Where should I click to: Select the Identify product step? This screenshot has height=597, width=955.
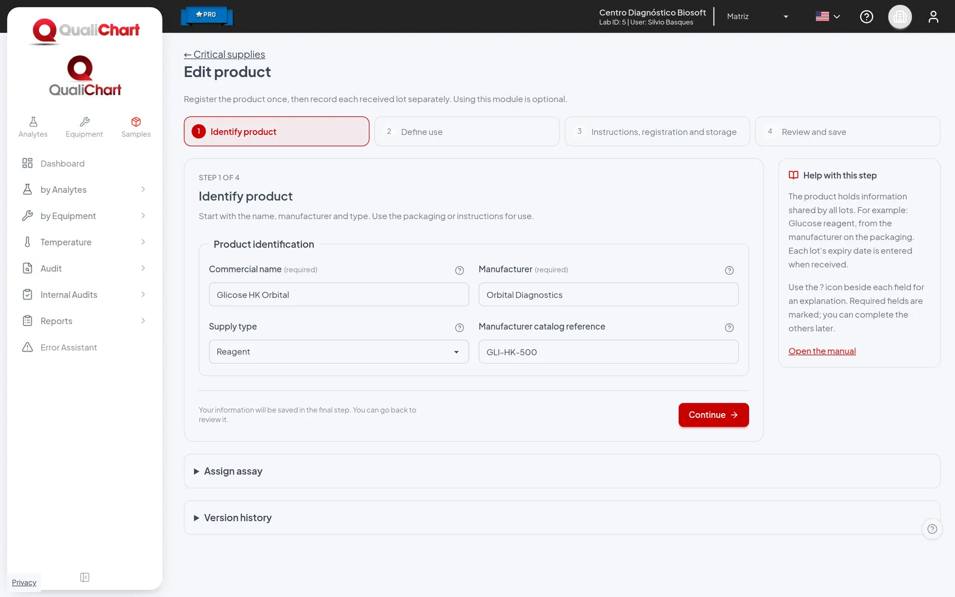pos(276,131)
